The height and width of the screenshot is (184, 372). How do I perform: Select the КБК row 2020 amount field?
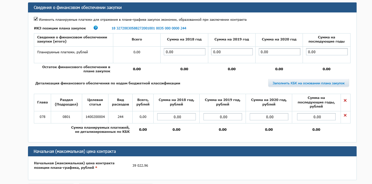tap(269, 117)
